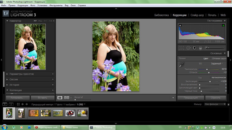Collapse the Навигатор panel
The image size is (232, 130).
7,21
